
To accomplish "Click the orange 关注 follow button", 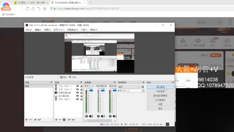I will coord(216,55).
